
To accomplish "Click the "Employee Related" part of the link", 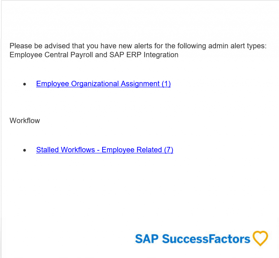I will click(132, 150).
